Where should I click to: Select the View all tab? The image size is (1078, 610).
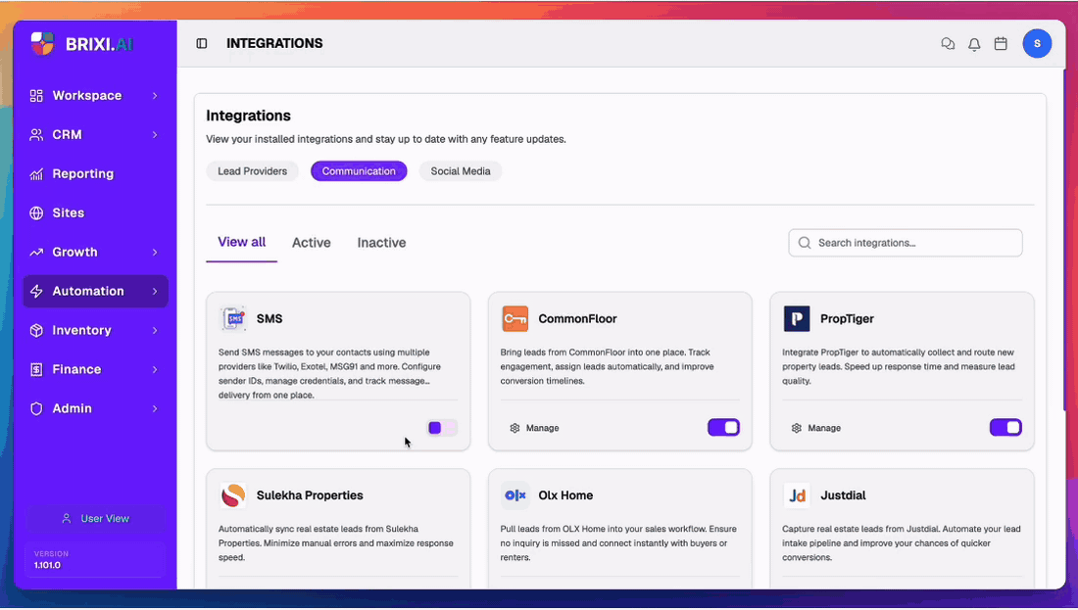point(241,243)
